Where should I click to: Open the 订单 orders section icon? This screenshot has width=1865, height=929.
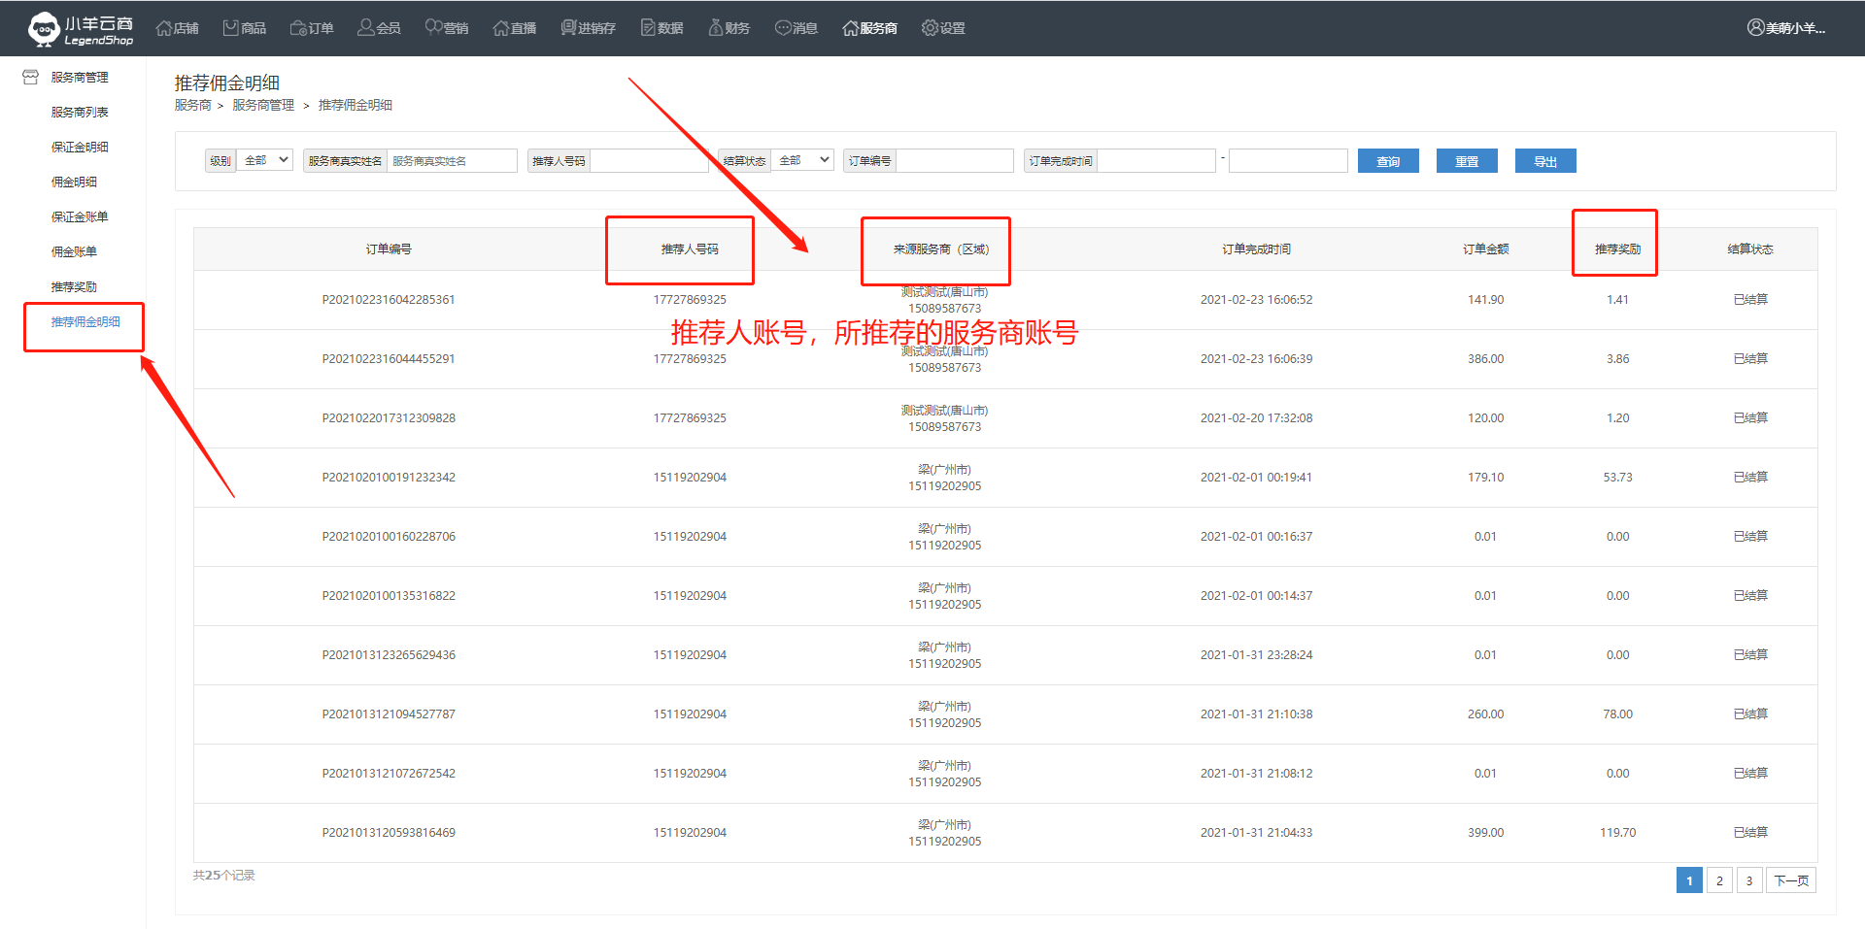(x=298, y=28)
